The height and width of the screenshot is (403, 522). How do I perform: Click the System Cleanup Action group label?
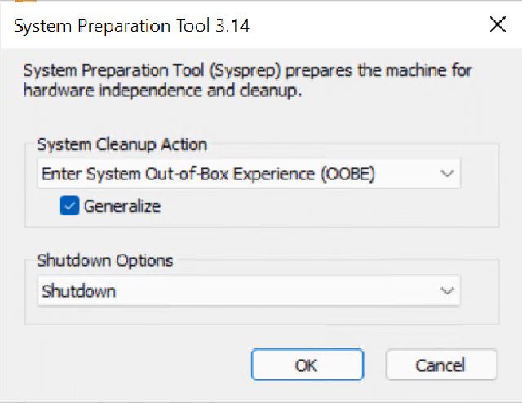coord(122,145)
